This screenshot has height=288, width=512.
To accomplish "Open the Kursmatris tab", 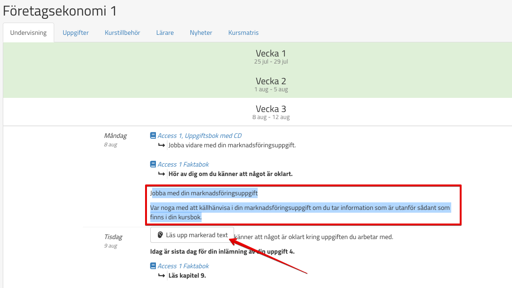I will [x=243, y=32].
